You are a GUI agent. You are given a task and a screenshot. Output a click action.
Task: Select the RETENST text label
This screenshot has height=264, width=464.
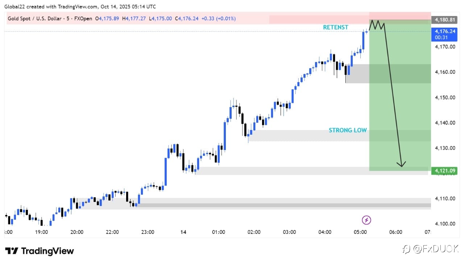pos(335,27)
